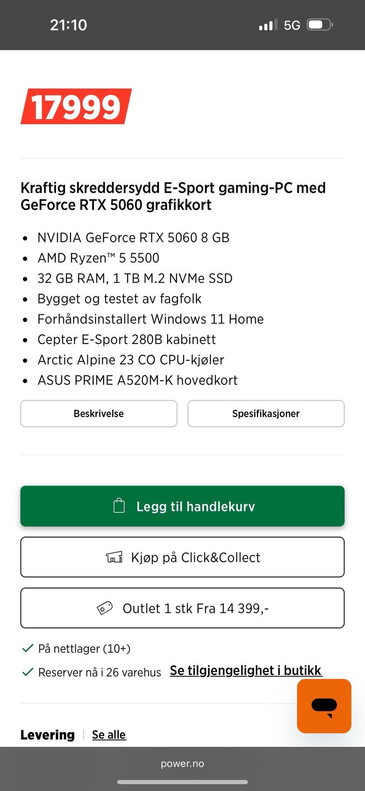
Task: Tap the product title about GeForce RTX 5060
Action: (173, 196)
